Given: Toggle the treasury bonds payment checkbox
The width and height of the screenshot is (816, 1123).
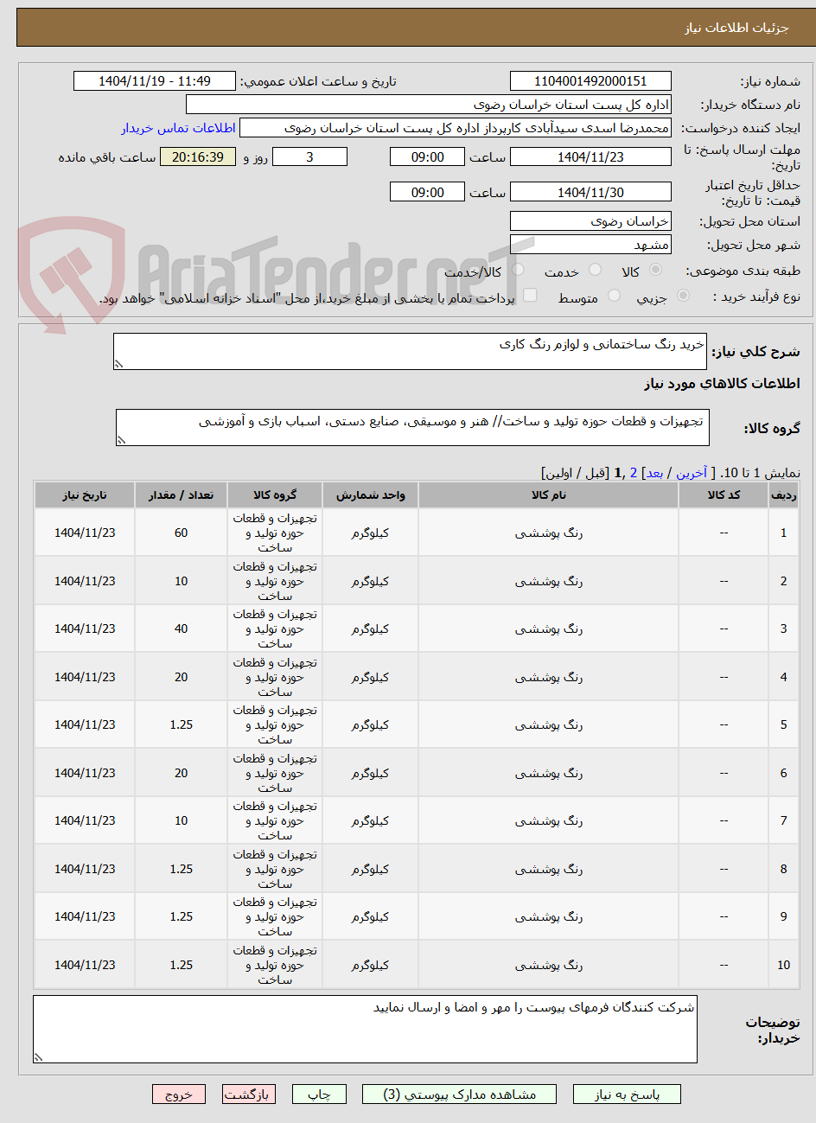Looking at the screenshot, I should coord(530,297).
